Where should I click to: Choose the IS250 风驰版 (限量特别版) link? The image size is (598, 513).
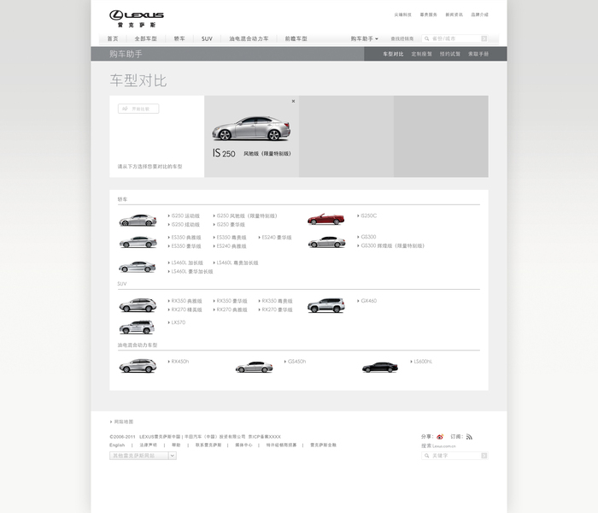tap(246, 215)
